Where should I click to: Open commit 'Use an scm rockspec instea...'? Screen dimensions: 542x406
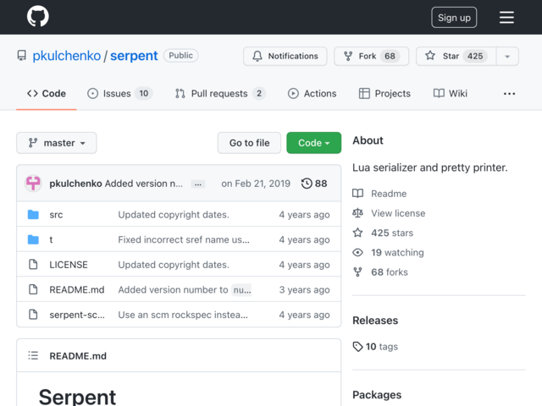(183, 315)
